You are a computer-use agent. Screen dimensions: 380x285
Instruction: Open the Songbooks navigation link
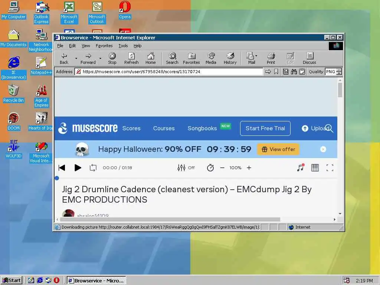point(202,128)
